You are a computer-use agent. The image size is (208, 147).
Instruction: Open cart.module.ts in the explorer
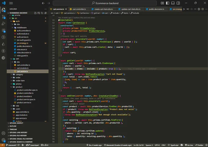click(23, 68)
